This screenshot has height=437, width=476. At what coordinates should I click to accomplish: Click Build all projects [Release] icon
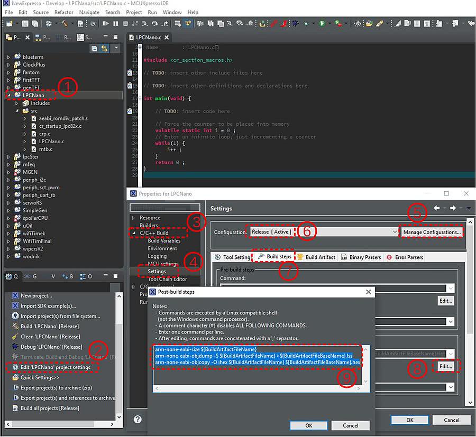coord(15,408)
